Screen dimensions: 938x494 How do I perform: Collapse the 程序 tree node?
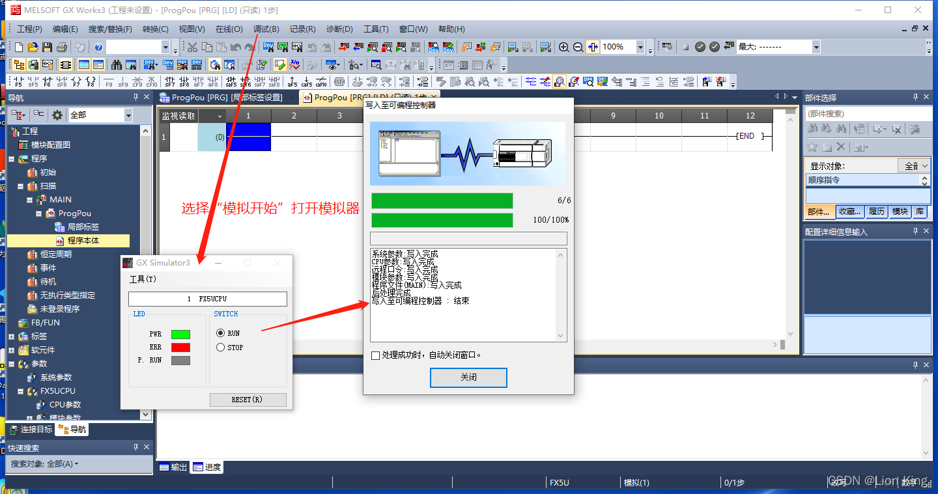11,159
